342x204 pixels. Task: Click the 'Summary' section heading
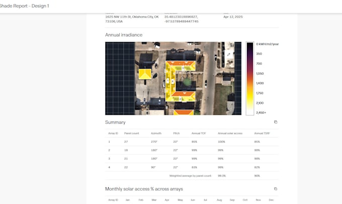pos(115,122)
